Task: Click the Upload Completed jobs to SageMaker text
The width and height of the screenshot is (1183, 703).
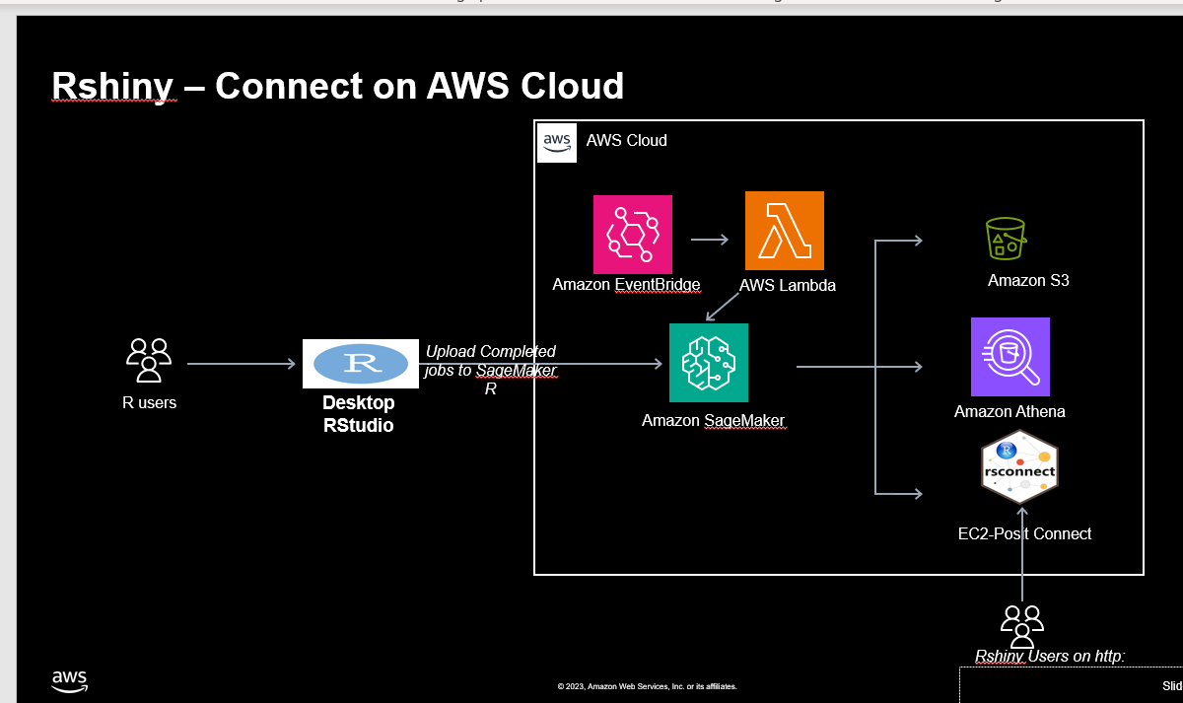Action: [491, 370]
